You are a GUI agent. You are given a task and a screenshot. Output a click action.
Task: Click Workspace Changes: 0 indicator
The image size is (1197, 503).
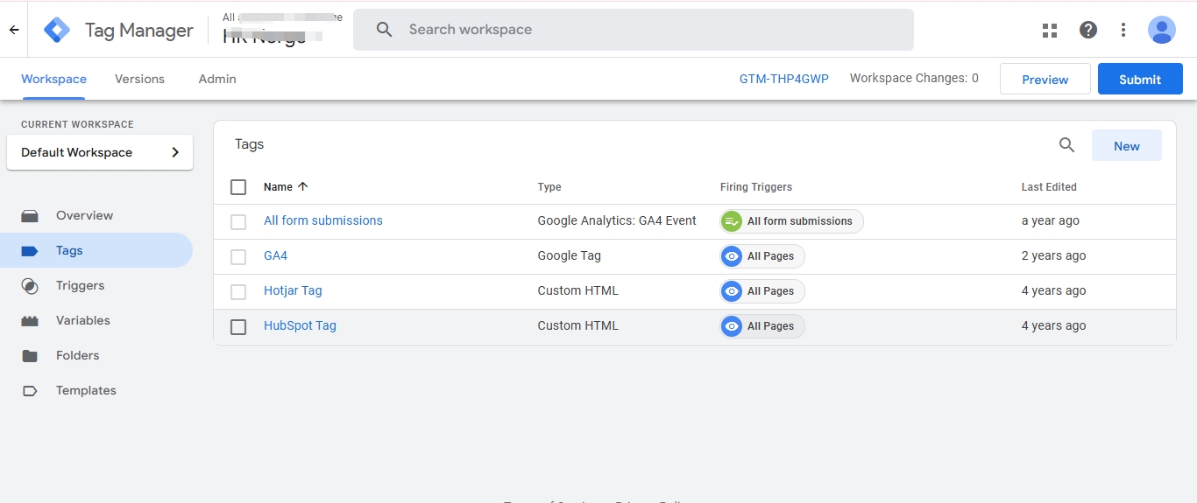pos(914,78)
